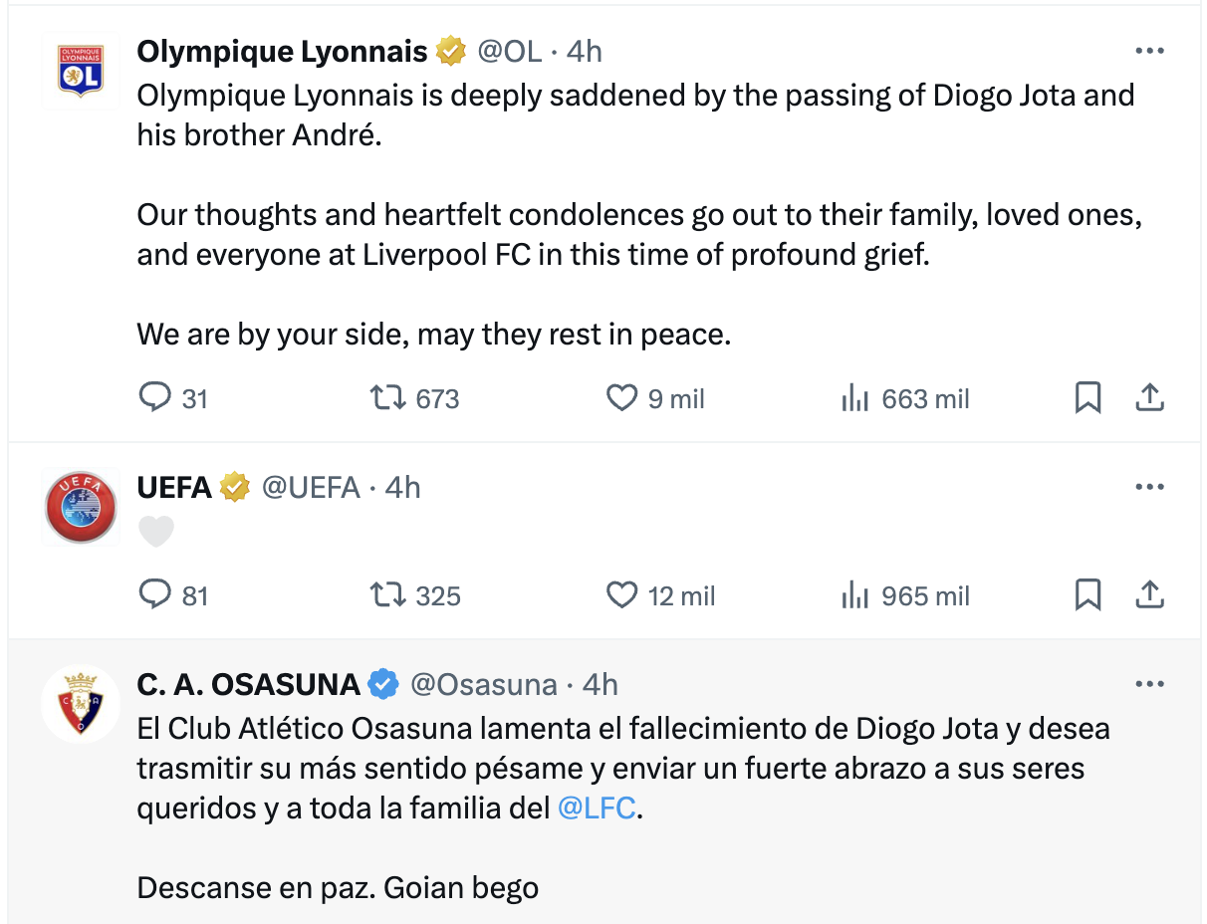View analytics of the UEFA tweet
Image resolution: width=1207 pixels, height=924 pixels.
pyautogui.click(x=854, y=595)
